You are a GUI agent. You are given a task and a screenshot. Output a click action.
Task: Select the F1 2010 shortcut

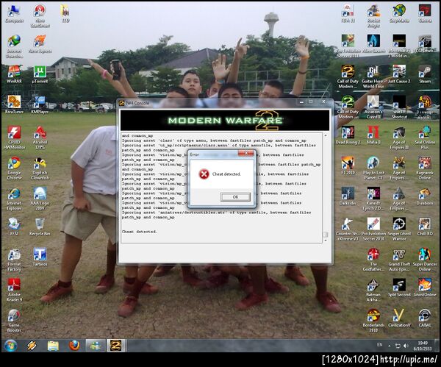tap(348, 165)
